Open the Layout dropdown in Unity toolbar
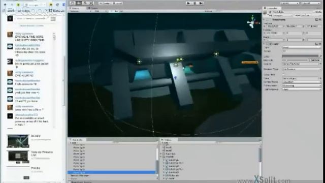The image size is (325, 183). (311, 4)
